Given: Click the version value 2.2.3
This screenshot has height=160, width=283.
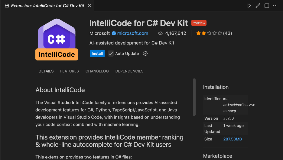Looking at the screenshot, I should 229,118.
